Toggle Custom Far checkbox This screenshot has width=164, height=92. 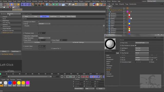click(60, 48)
